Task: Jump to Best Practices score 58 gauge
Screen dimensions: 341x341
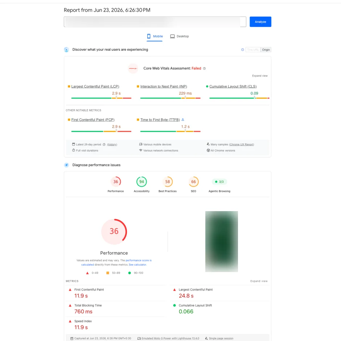Action: click(168, 182)
